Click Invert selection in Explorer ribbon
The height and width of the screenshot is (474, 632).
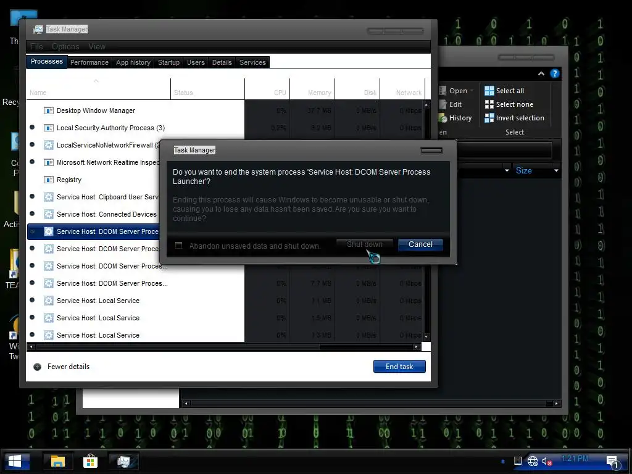tap(514, 118)
